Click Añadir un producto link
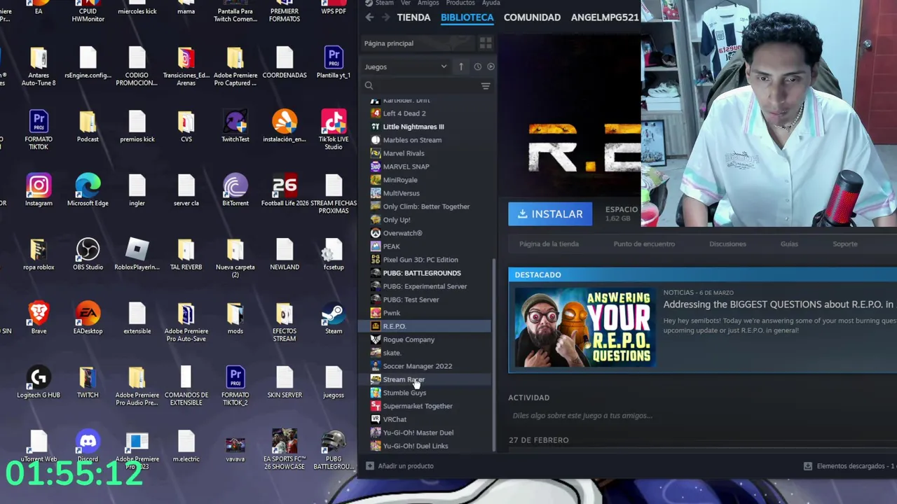 coord(406,466)
